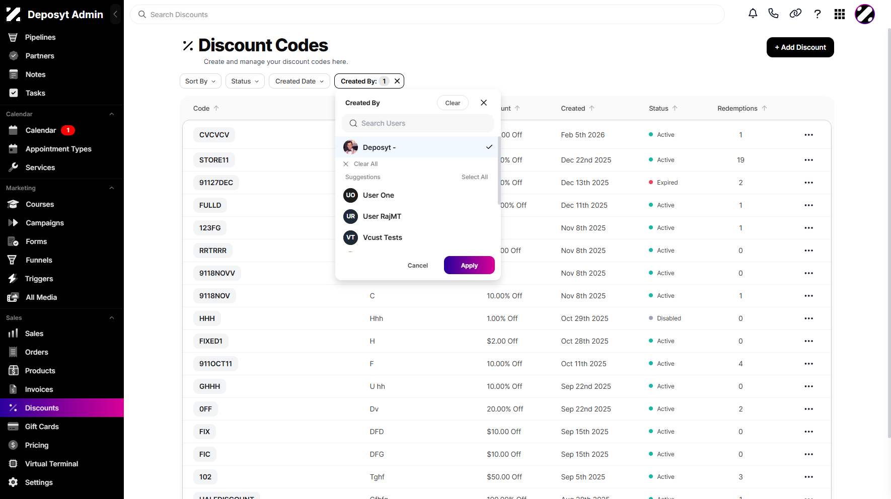Open the Status filter dropdown

[245, 81]
